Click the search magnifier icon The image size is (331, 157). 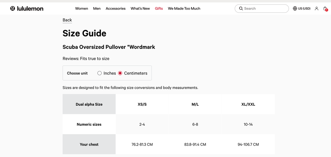coord(241,8)
